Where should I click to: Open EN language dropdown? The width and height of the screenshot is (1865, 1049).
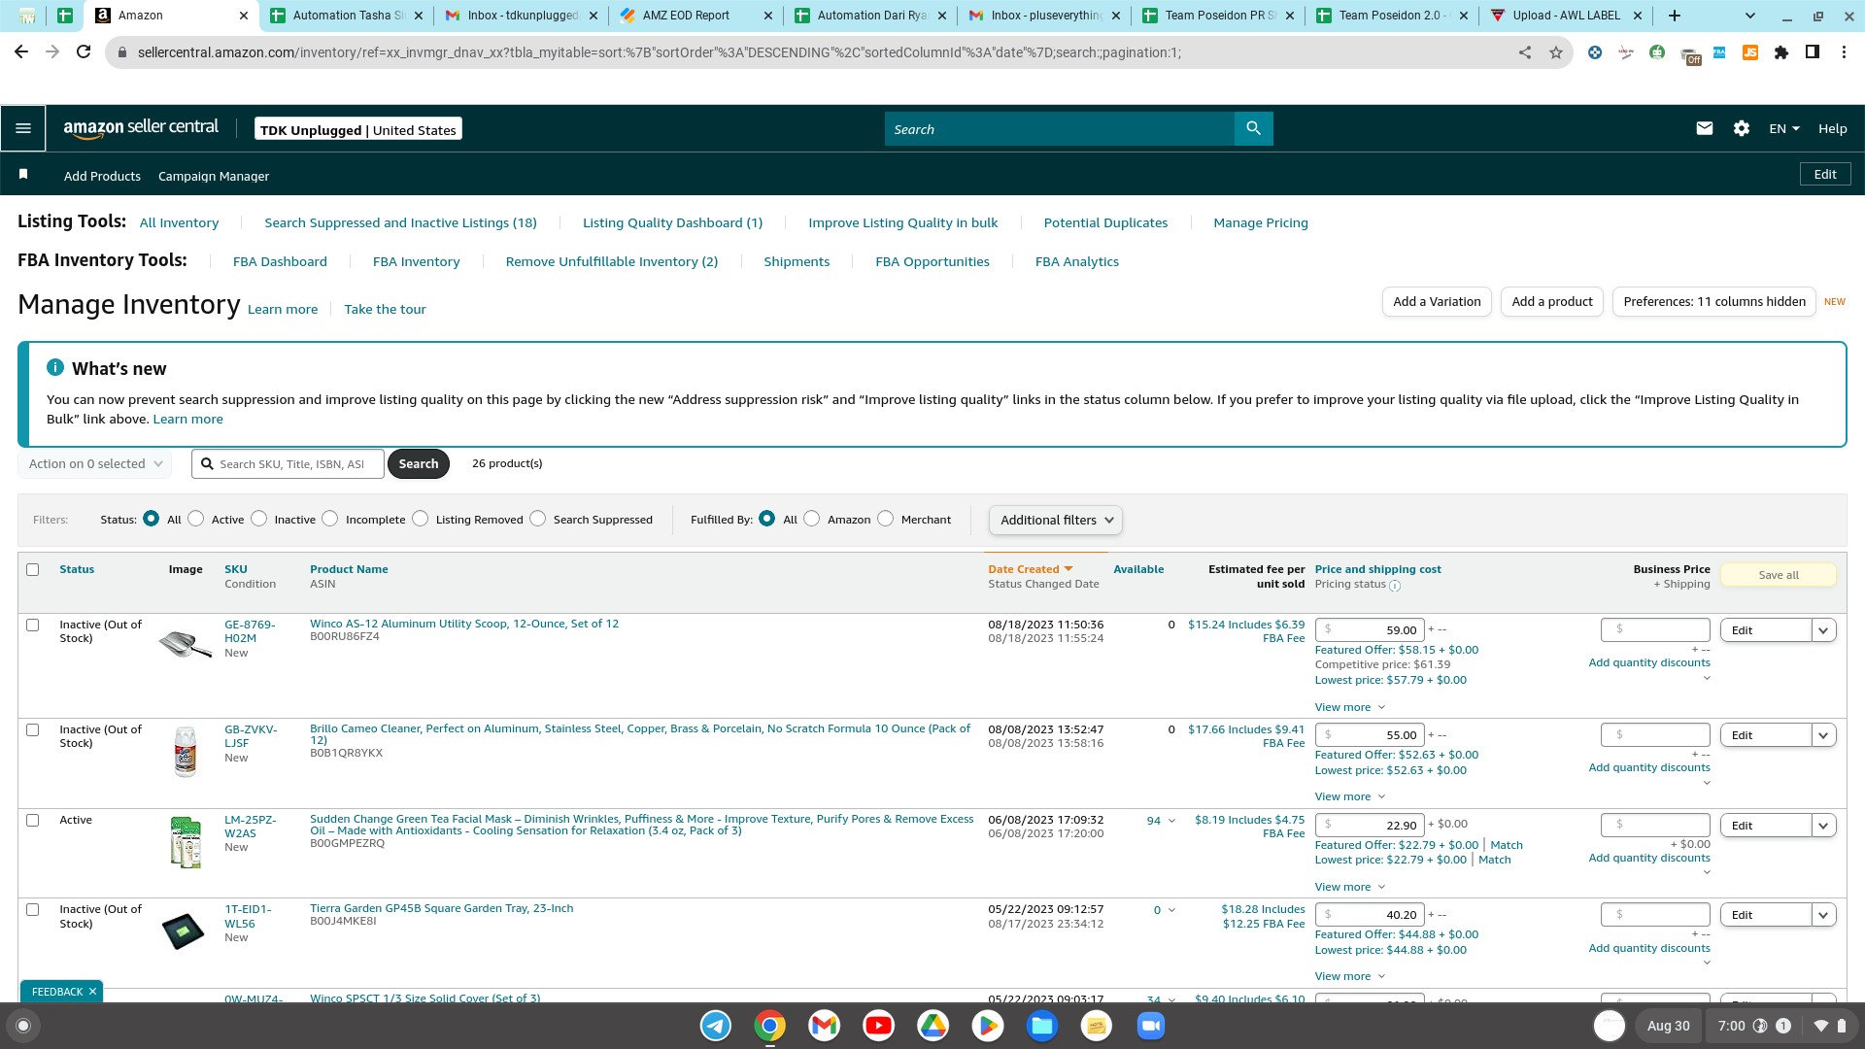pyautogui.click(x=1784, y=129)
